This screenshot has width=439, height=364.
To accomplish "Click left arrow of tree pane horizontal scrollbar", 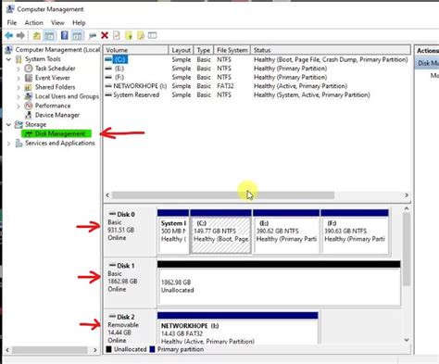I will click(x=7, y=350).
